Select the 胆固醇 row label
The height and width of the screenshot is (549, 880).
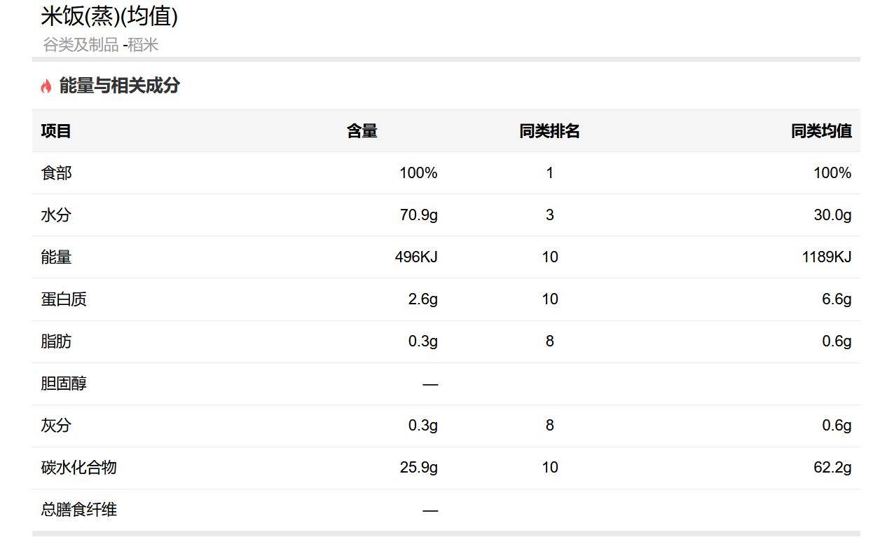click(64, 383)
